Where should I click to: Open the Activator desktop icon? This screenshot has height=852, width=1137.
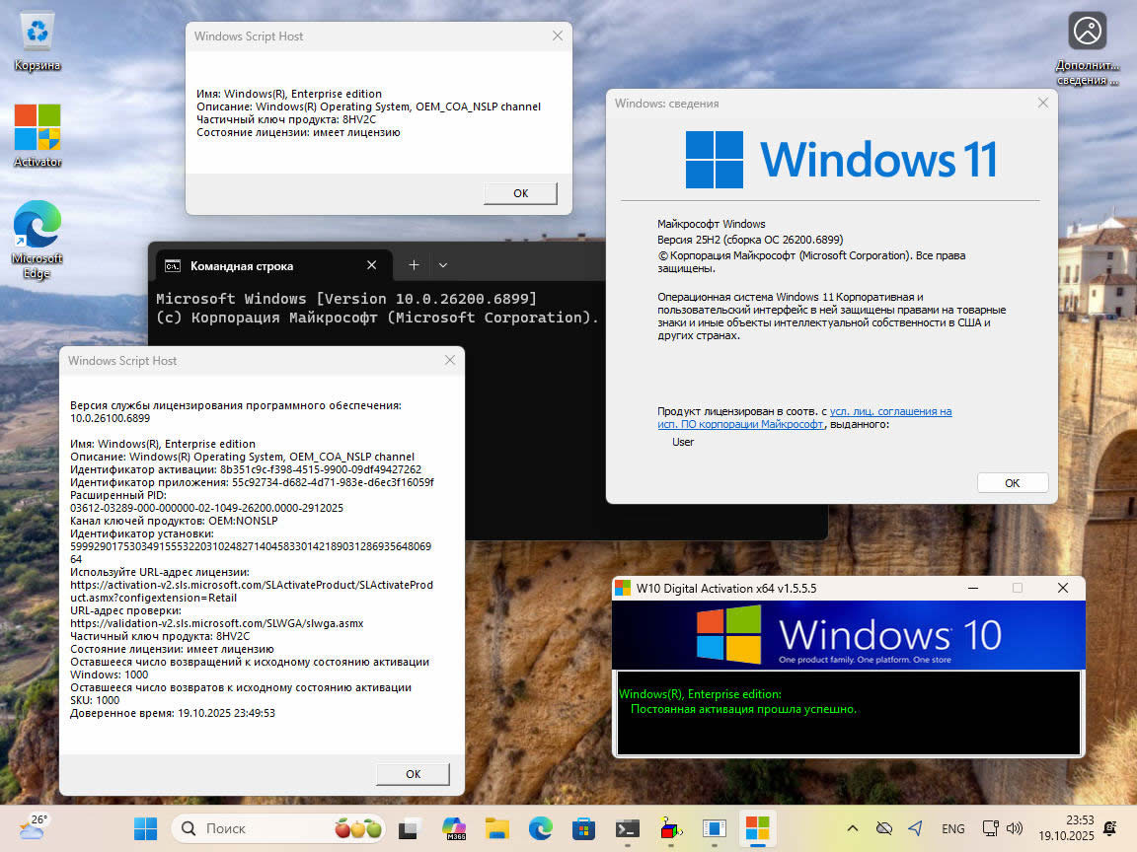click(x=37, y=135)
